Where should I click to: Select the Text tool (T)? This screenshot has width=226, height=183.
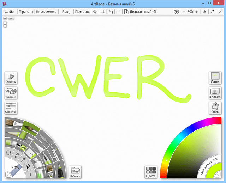(x=30, y=174)
